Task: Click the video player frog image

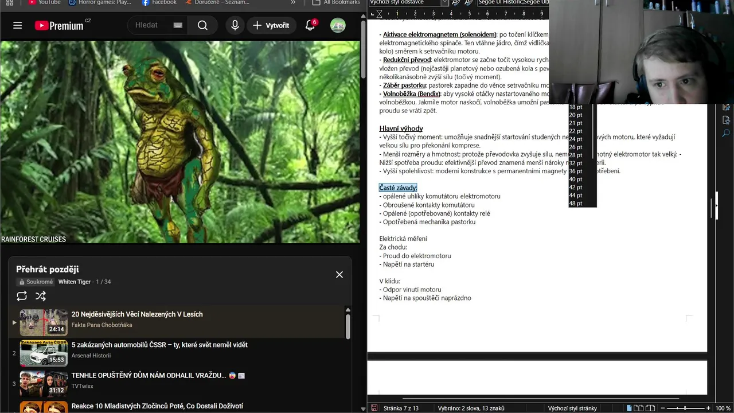Action: coord(180,142)
